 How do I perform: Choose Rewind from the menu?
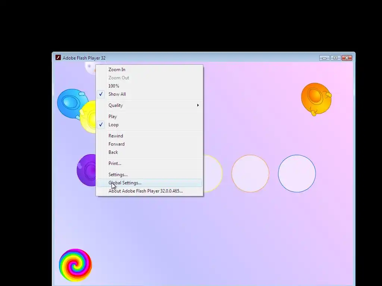click(149, 136)
